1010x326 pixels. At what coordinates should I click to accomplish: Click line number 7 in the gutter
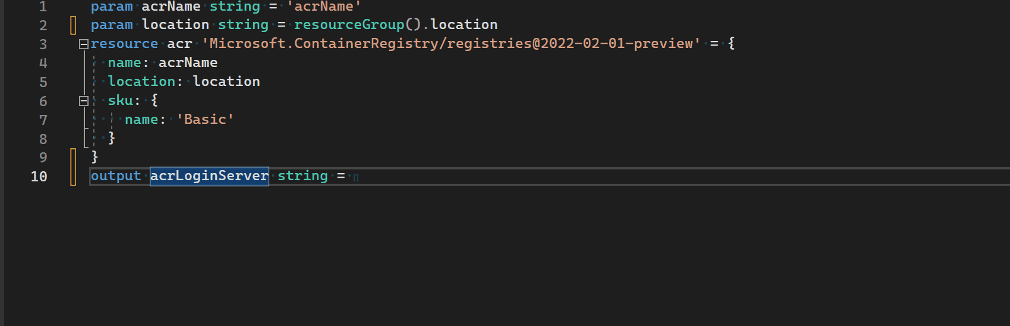click(43, 120)
